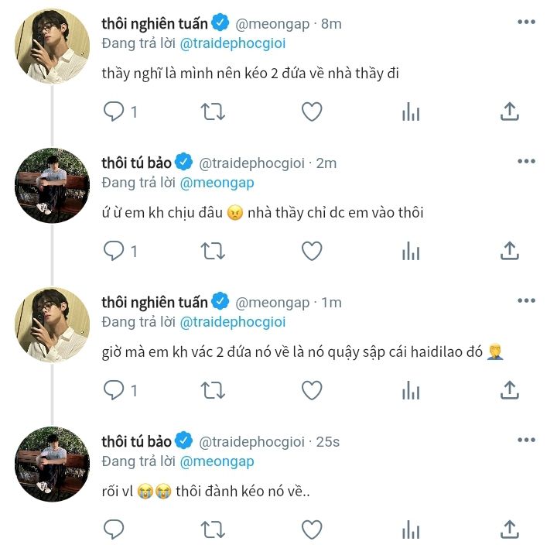Retweet the haidilao tweet posted 1m ago

tap(213, 390)
